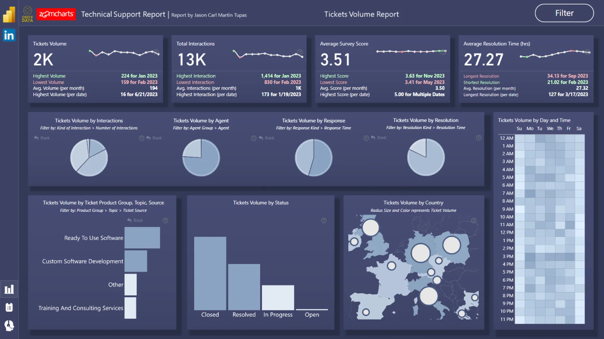Click the '224 for Jan 2023' value
This screenshot has height=339, width=604.
(x=139, y=76)
